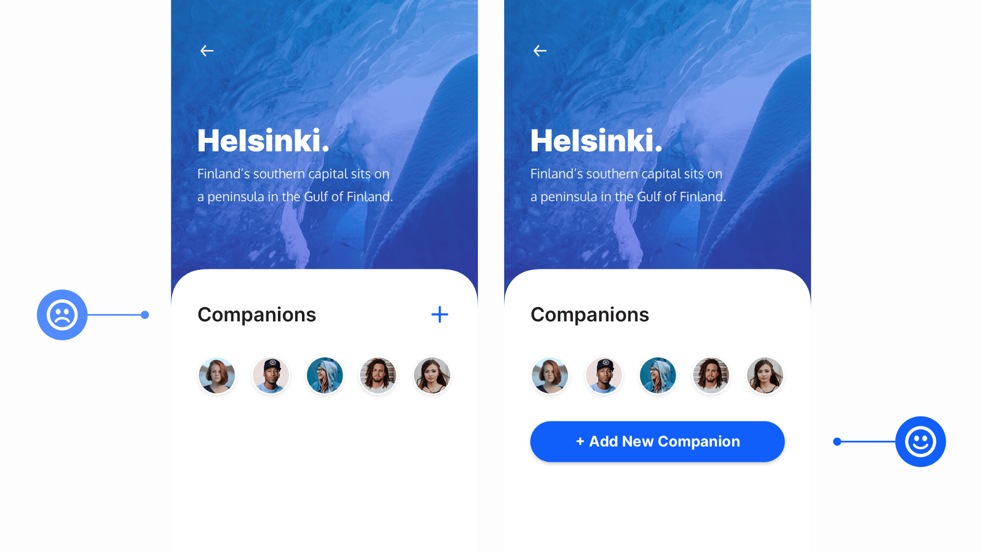Toggle sad face sentiment indicator
This screenshot has height=552, width=982.
click(62, 315)
